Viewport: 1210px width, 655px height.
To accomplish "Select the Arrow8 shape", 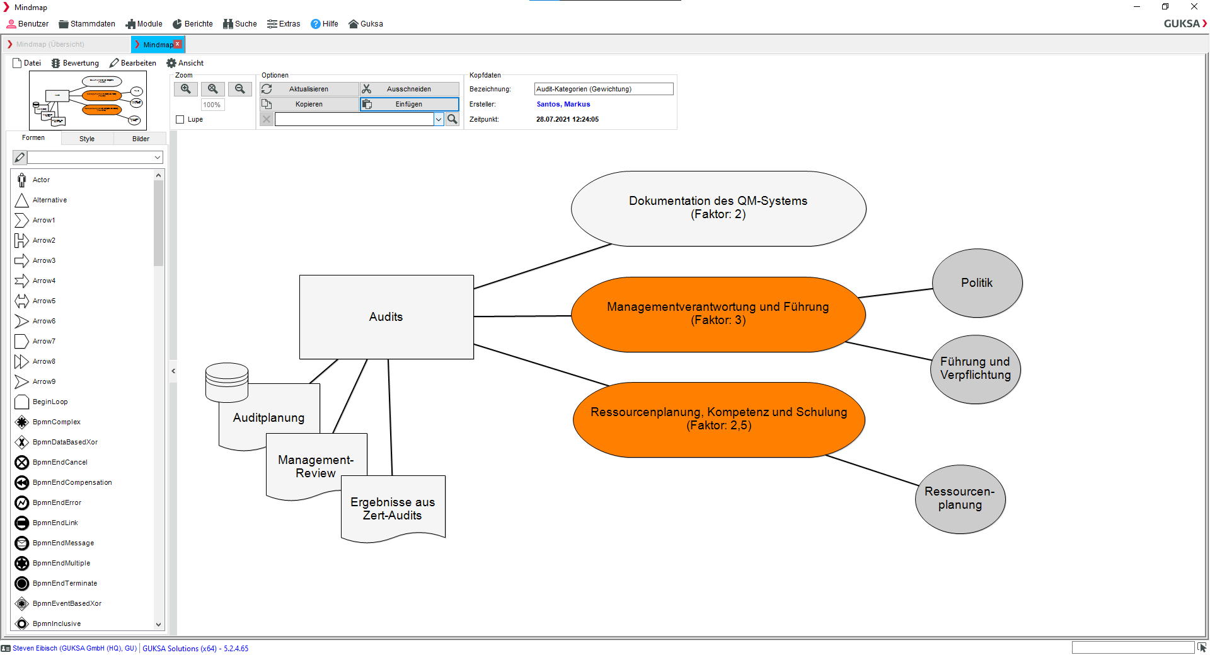I will click(x=22, y=362).
